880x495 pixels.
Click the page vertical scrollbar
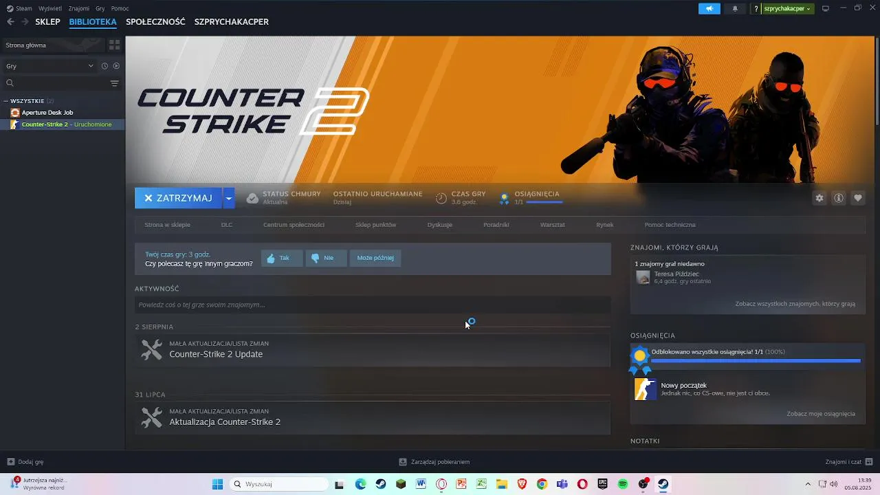(876, 82)
